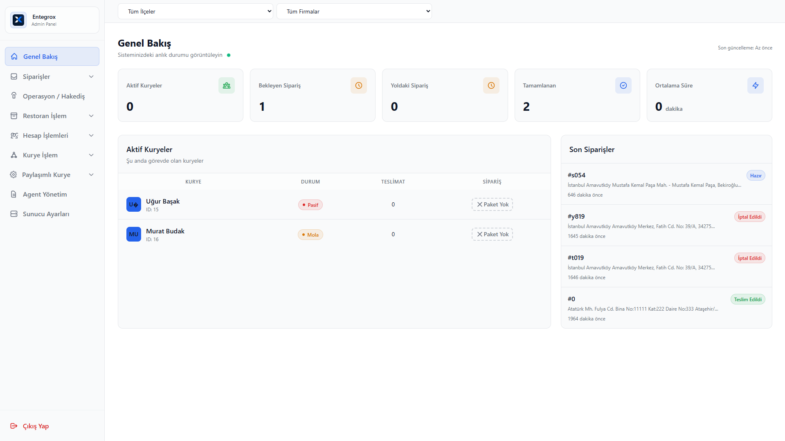Click the home icon beside Genel Bakış
Screen dimensions: 785x441
[x=14, y=56]
